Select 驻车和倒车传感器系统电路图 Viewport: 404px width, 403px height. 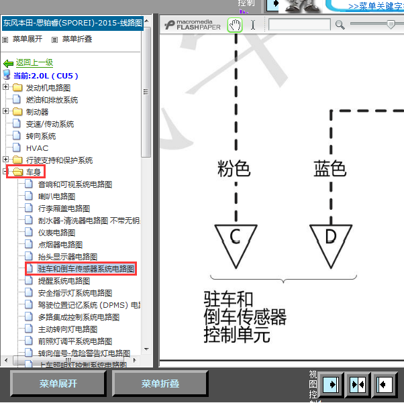pyautogui.click(x=86, y=269)
